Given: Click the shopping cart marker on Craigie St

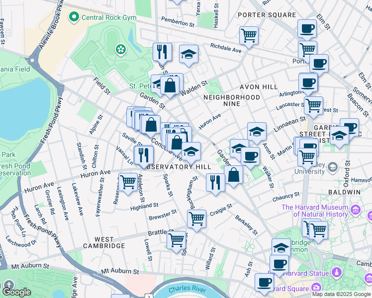Looking at the screenshot, I should (197, 219).
